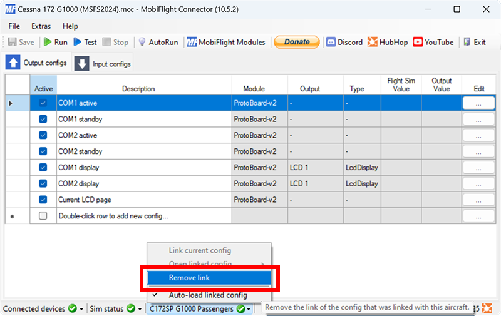The height and width of the screenshot is (316, 501).
Task: Open the YouTube link
Action: pos(433,42)
